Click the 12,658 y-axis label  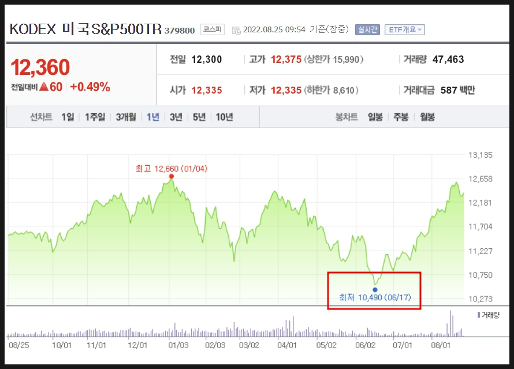(x=481, y=179)
